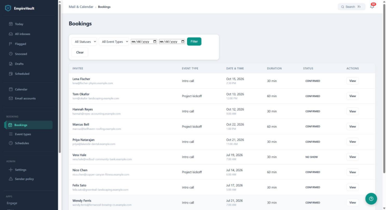Select the All inboxes tray icon
Viewport: 386px width, 210px height.
tap(11, 34)
